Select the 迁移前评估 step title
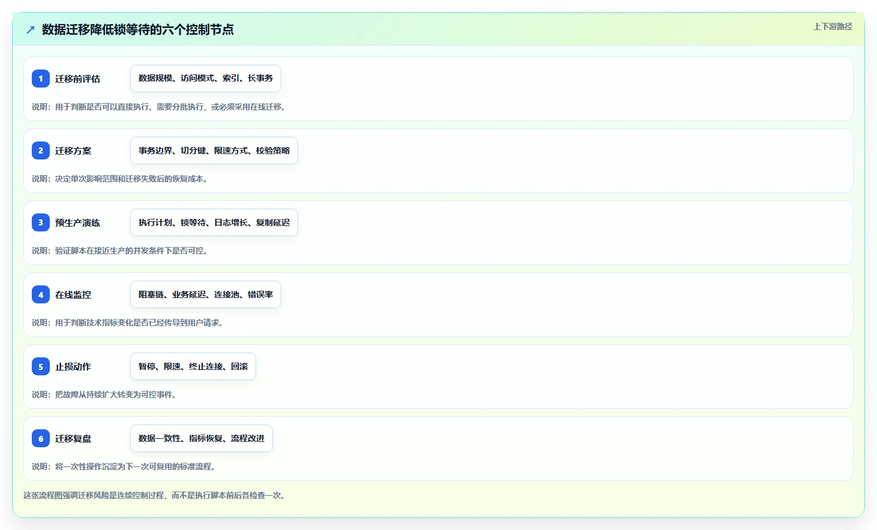The width and height of the screenshot is (877, 530). (77, 79)
